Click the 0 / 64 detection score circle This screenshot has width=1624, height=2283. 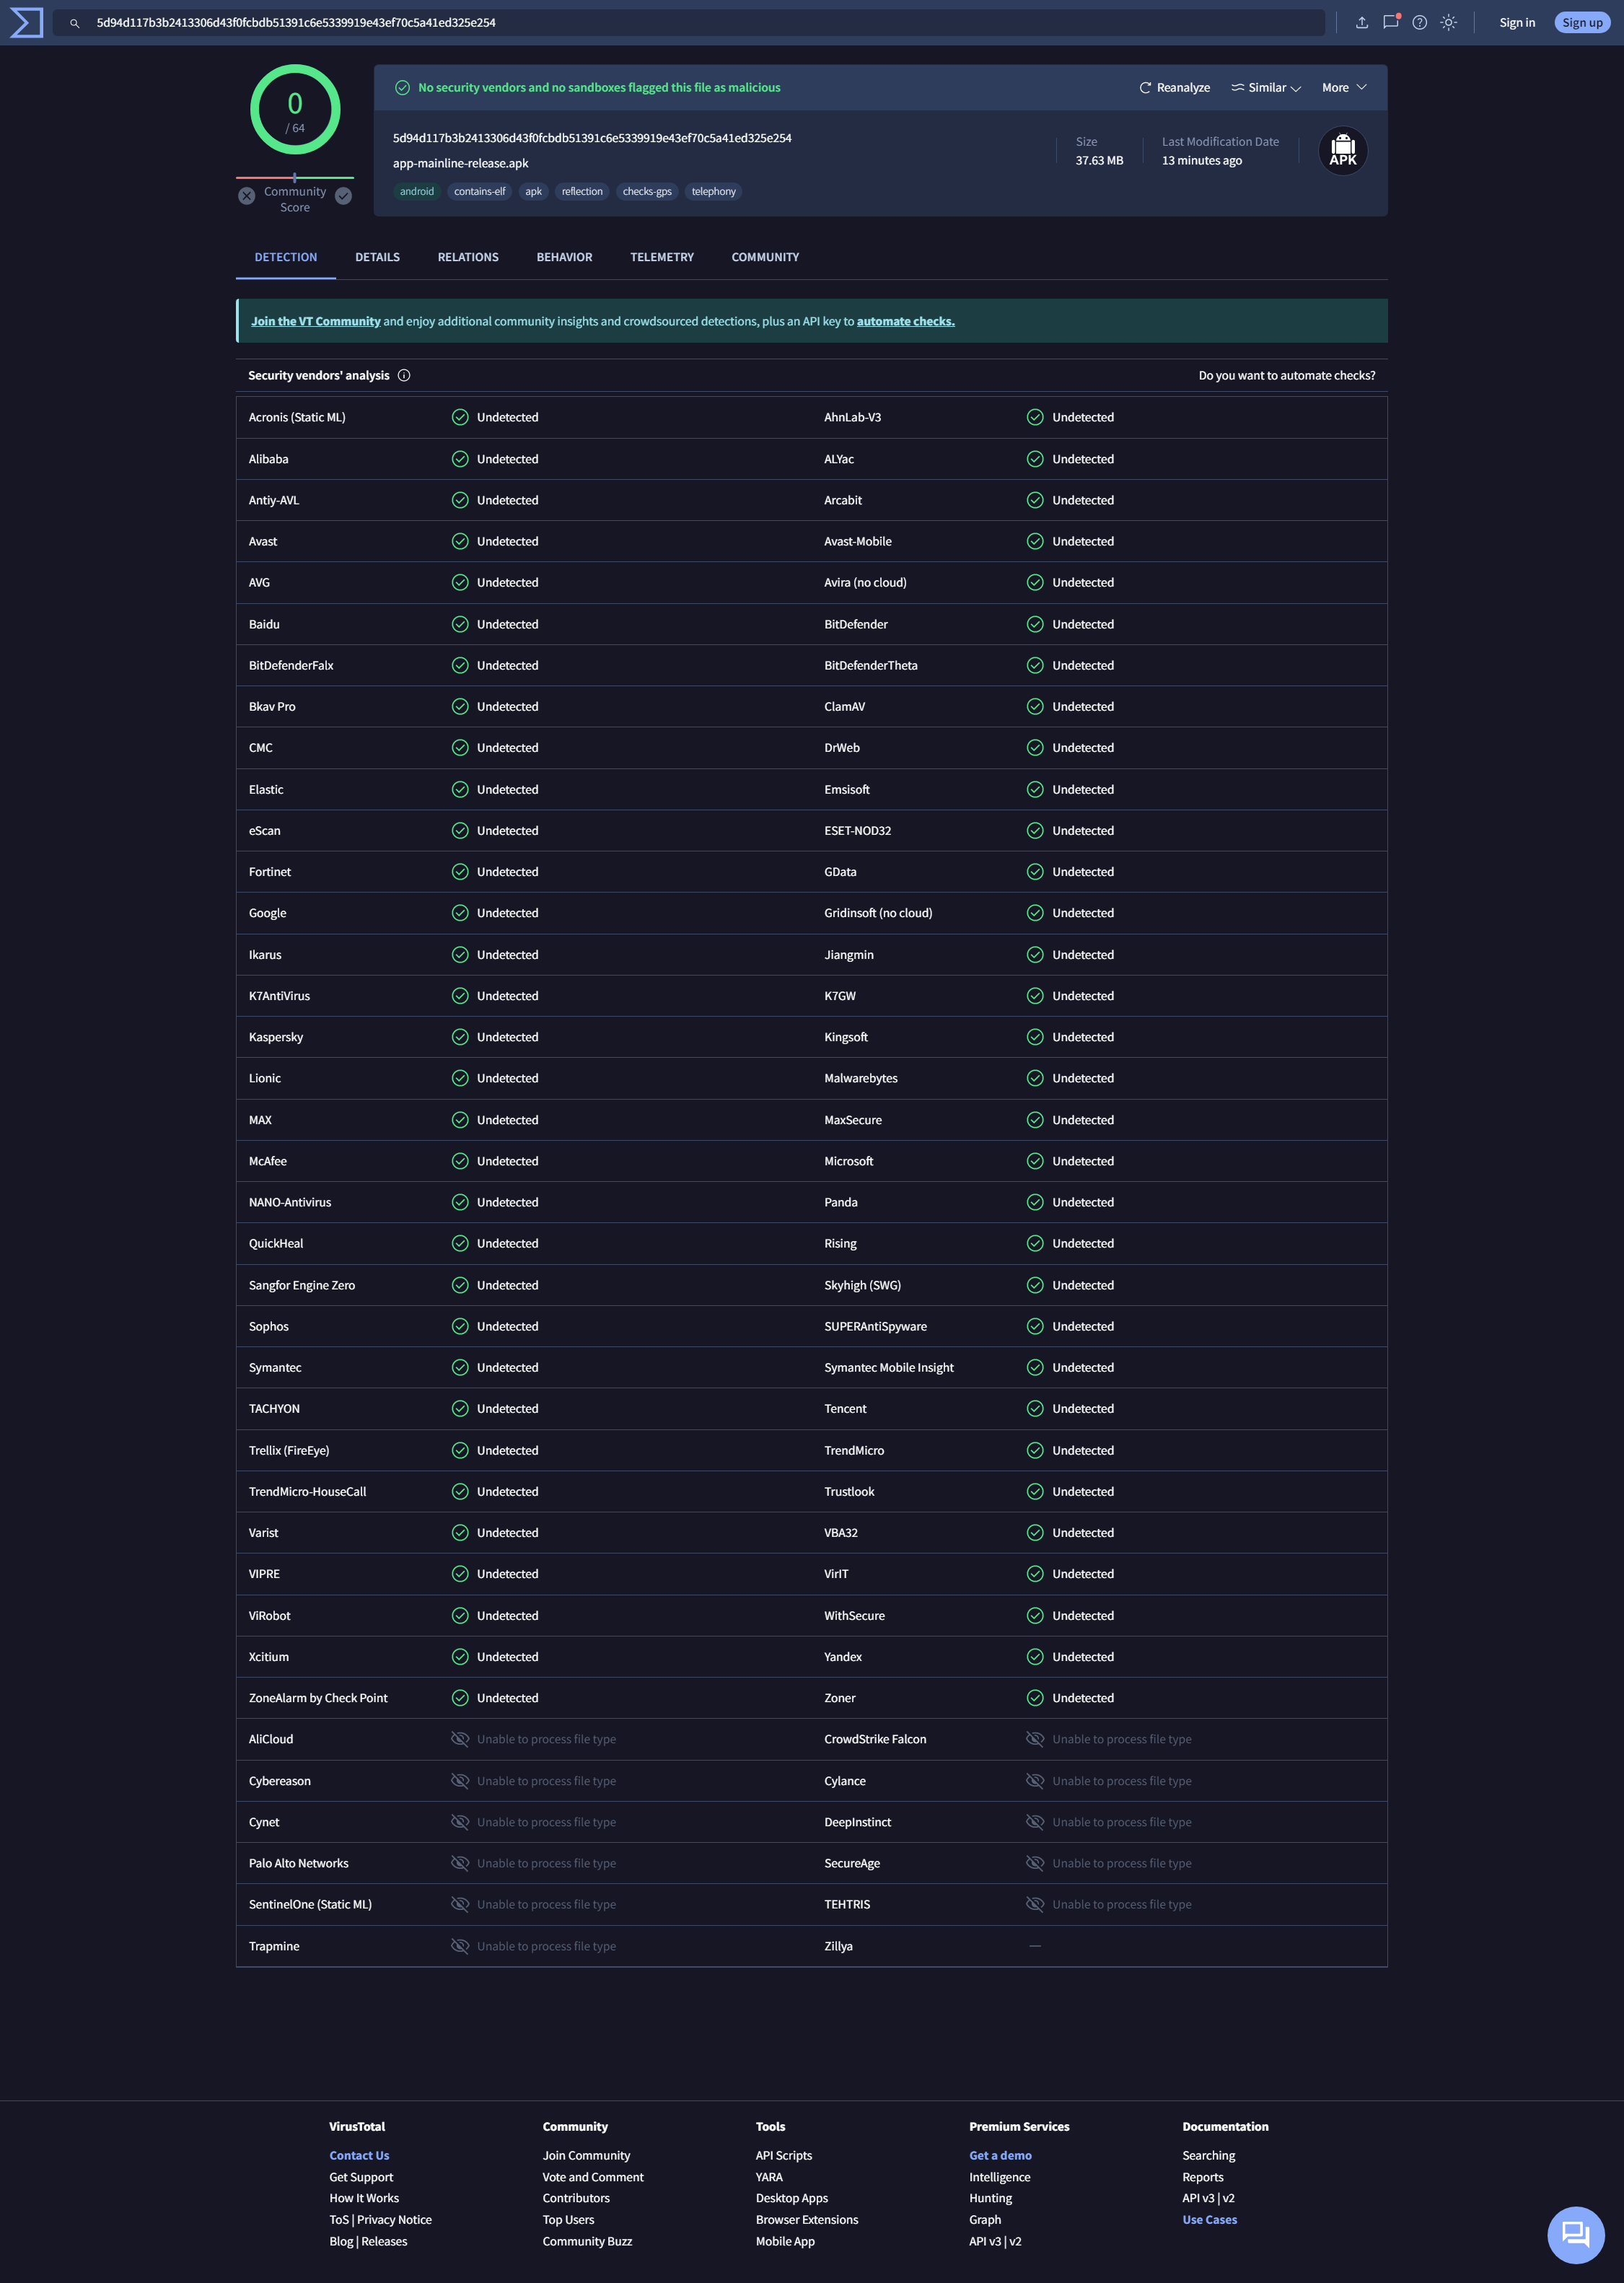(x=295, y=109)
